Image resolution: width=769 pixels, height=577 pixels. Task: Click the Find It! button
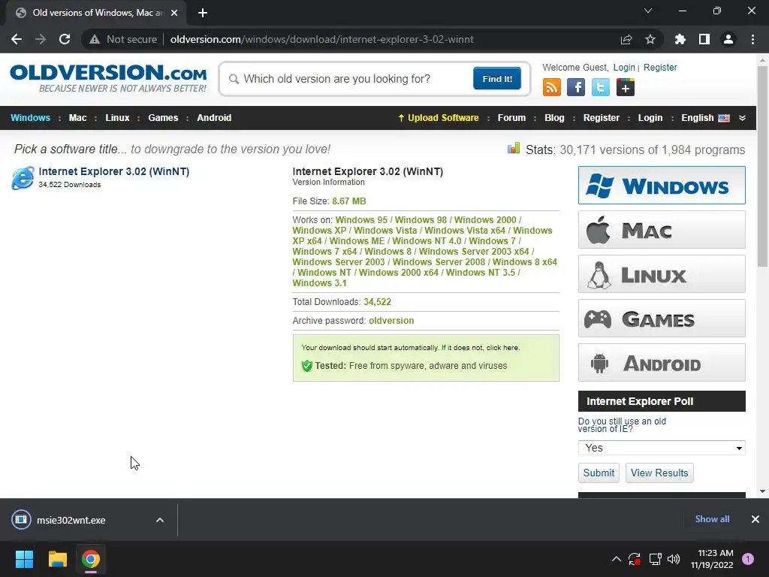[x=497, y=78]
